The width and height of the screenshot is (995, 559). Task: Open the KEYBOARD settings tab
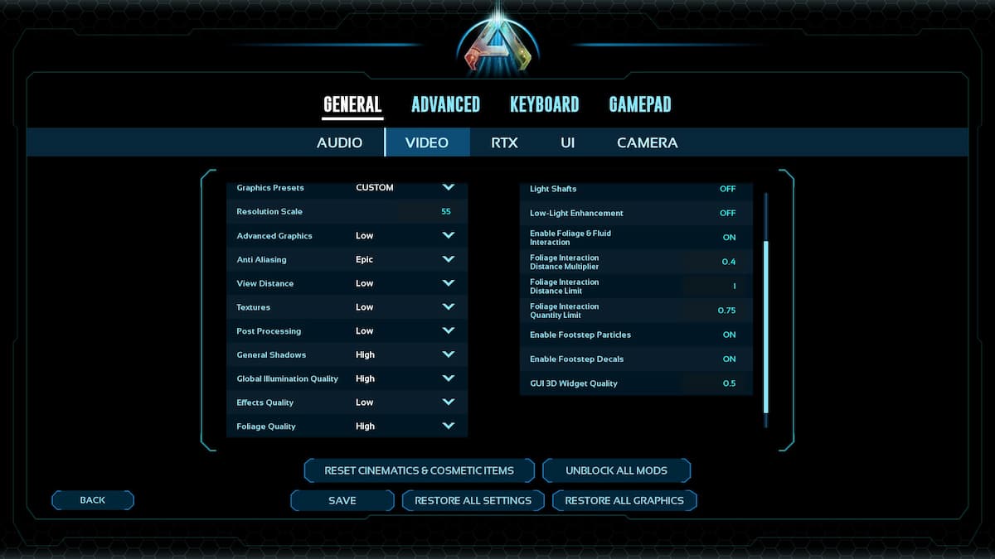pos(545,104)
